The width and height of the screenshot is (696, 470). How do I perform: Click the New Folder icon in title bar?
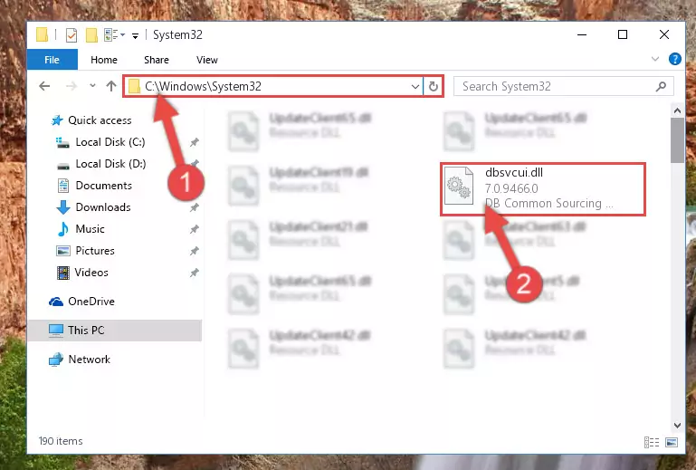[x=91, y=34]
